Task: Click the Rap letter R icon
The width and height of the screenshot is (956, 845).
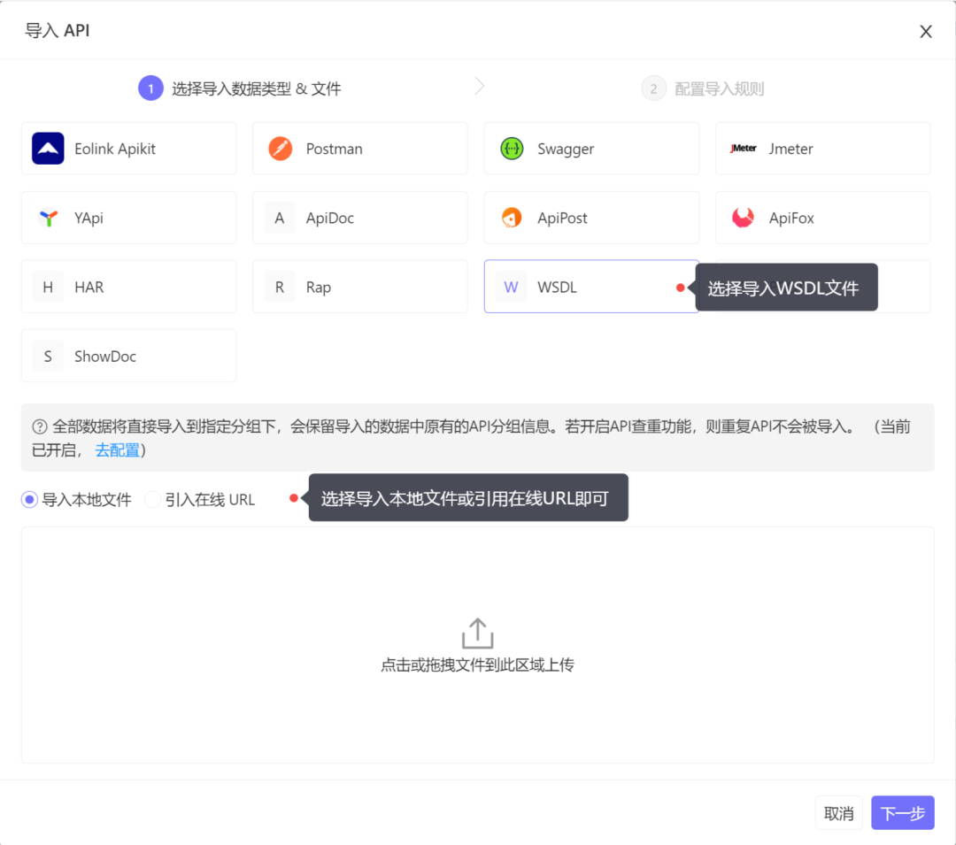Action: click(x=279, y=287)
